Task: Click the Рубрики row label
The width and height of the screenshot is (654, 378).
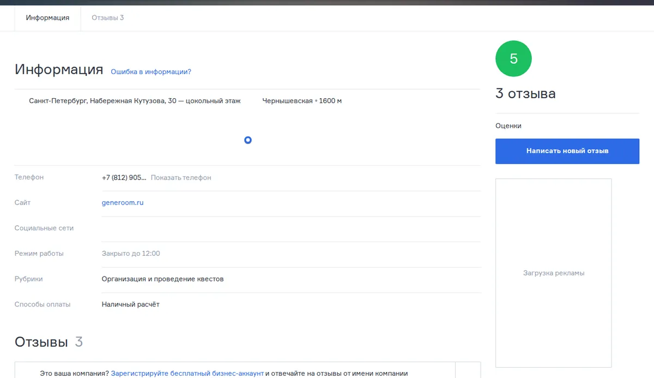Action: click(29, 279)
